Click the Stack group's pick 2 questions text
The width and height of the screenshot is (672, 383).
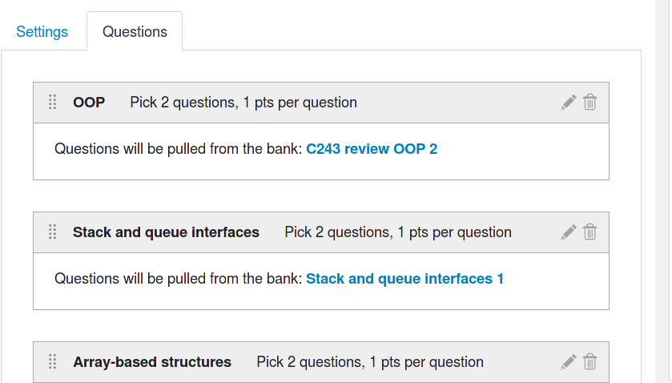click(398, 232)
